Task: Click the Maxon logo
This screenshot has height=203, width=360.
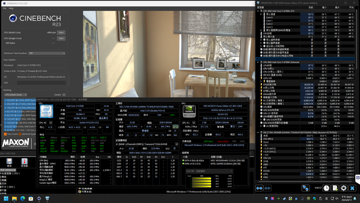Action: point(16,142)
